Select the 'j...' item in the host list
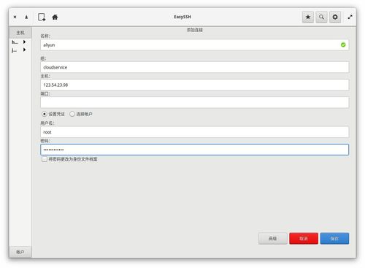Viewport: 365px width, 268px height. [15, 50]
